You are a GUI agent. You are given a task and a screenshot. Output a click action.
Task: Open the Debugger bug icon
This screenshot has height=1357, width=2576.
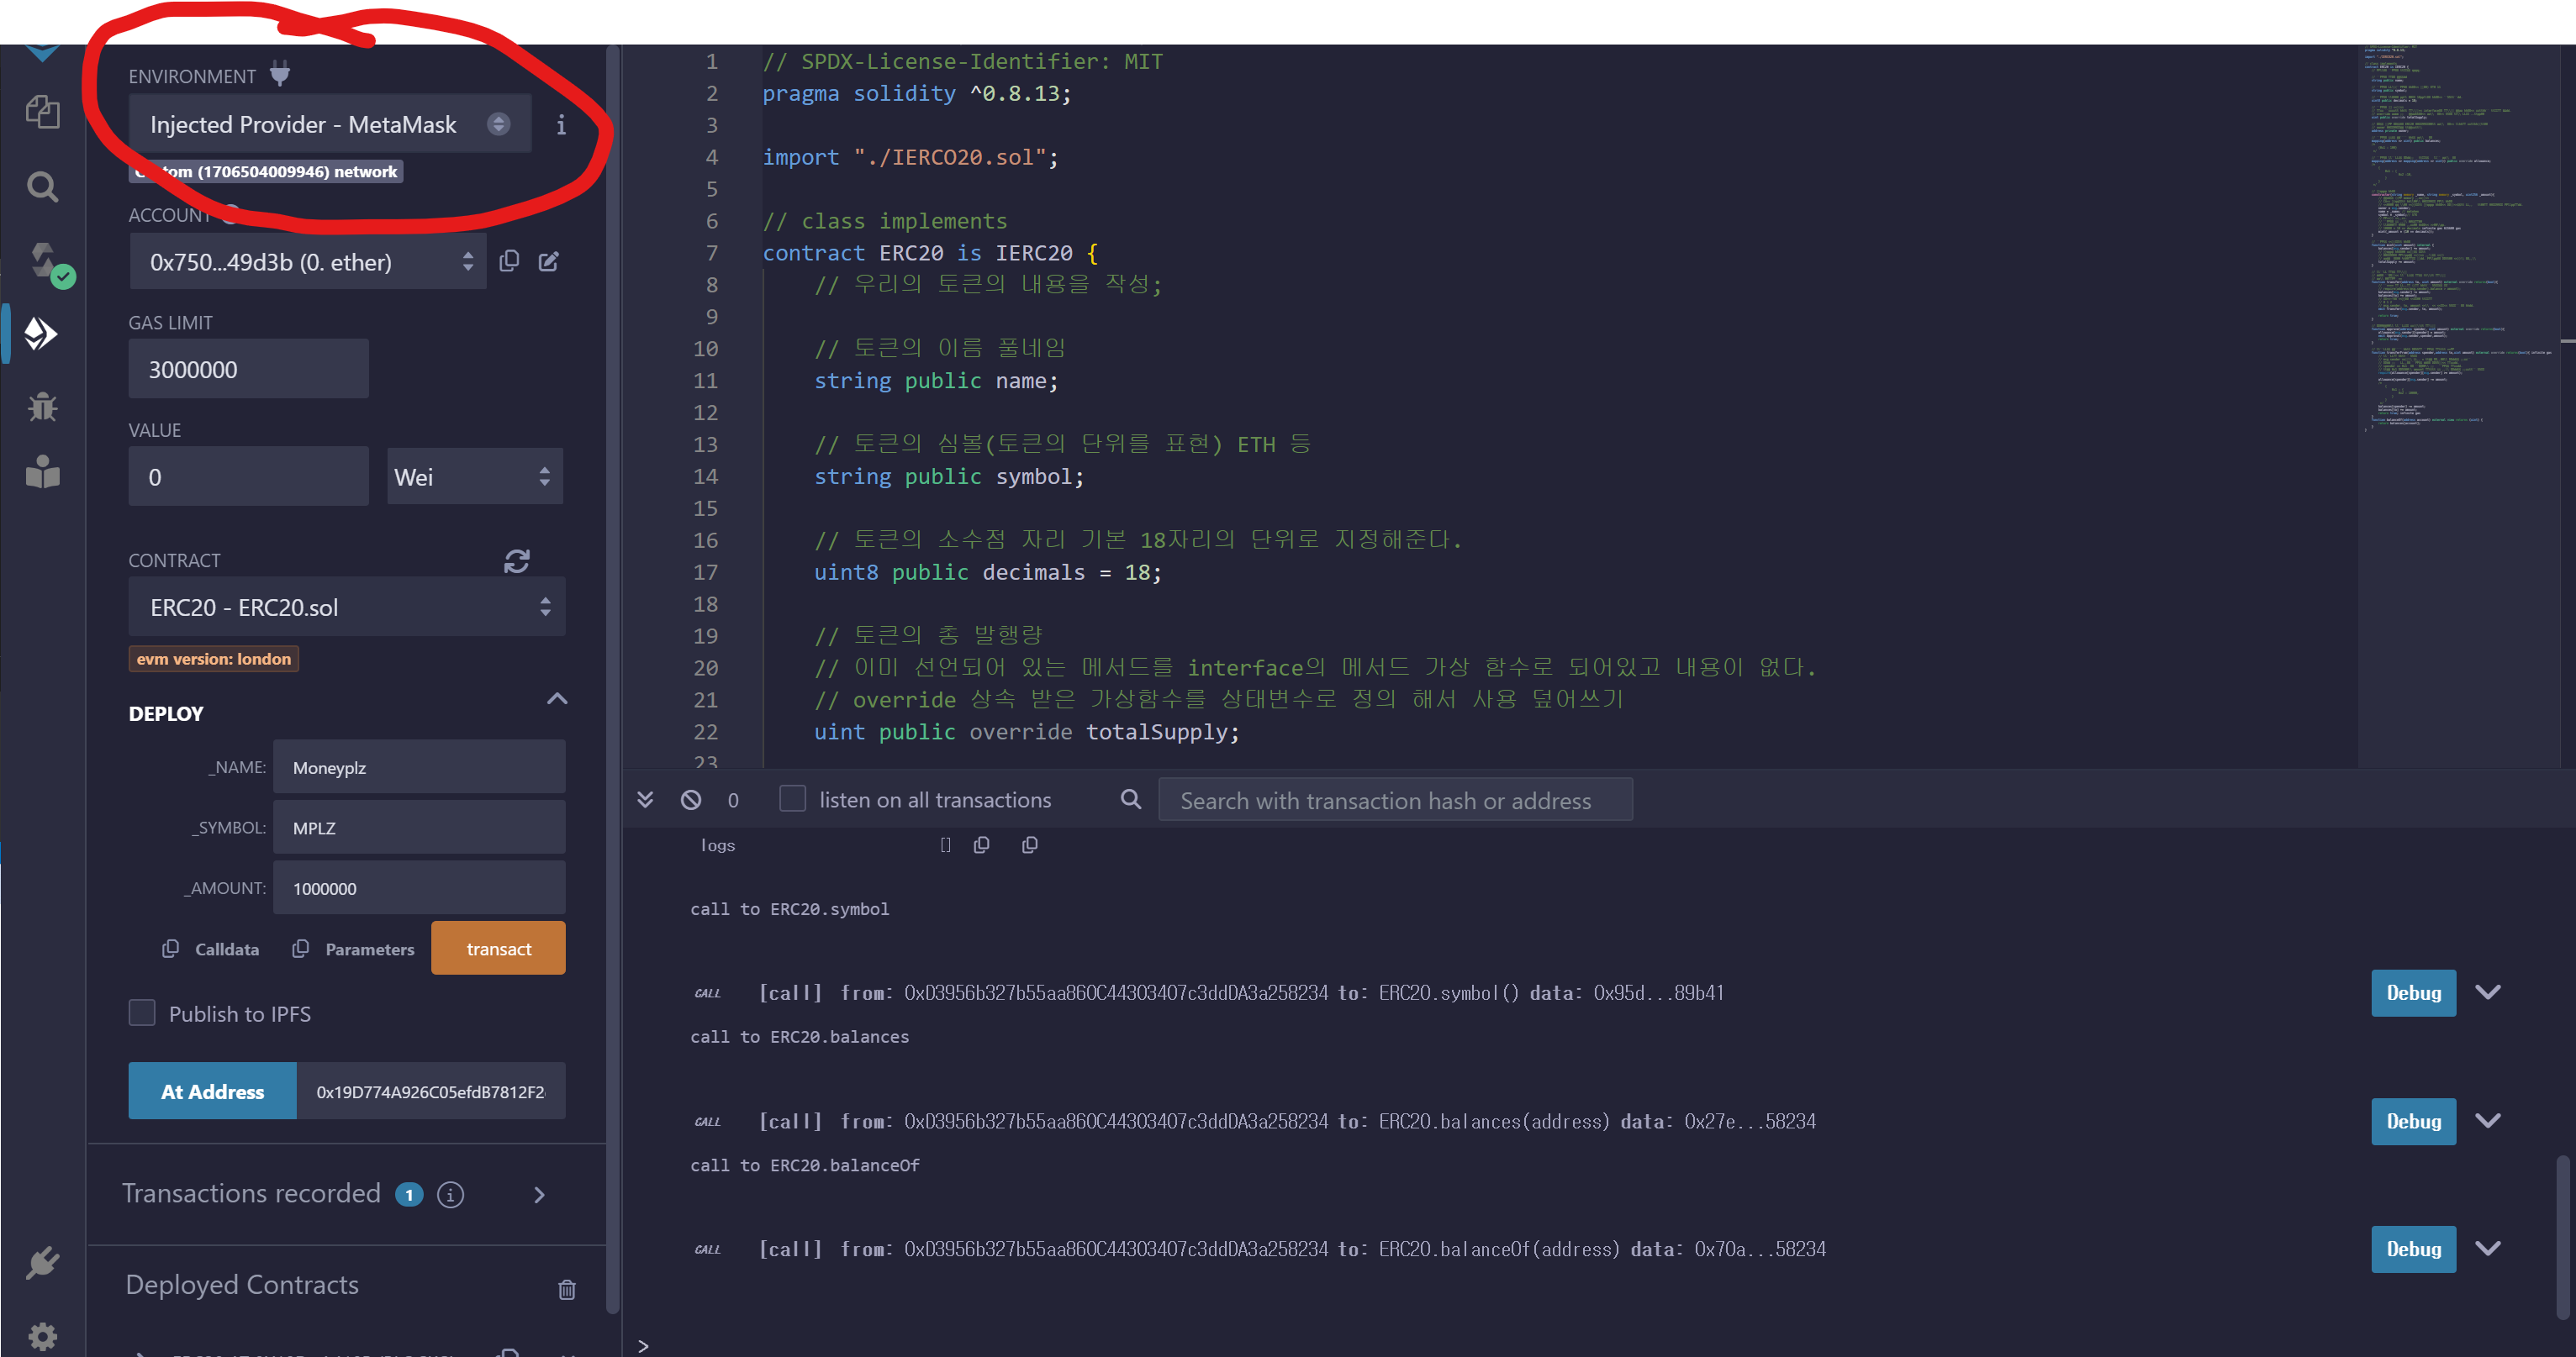[x=42, y=406]
